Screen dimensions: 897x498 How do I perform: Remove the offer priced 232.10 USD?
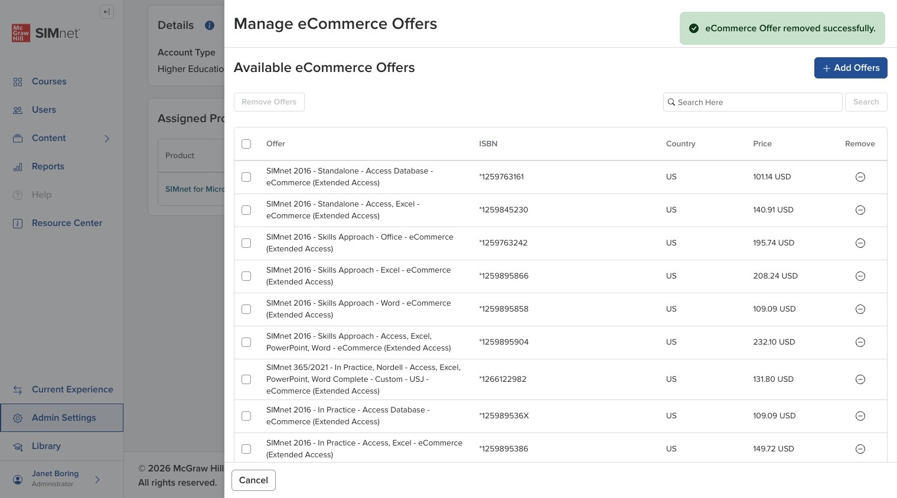coord(860,342)
